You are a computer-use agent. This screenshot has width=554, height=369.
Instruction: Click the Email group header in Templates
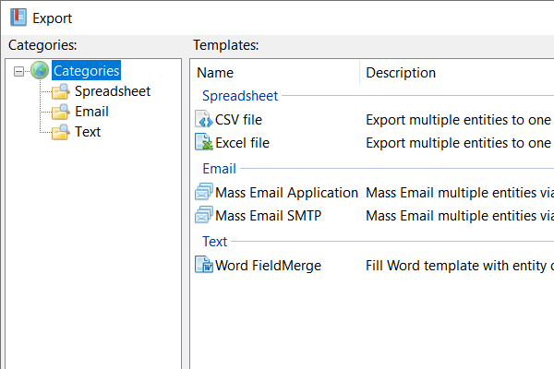pos(219,169)
